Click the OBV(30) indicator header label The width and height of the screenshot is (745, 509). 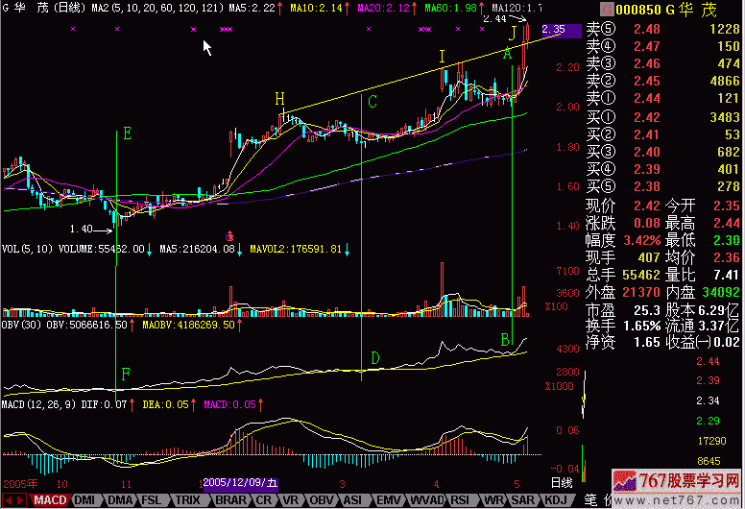[21, 326]
